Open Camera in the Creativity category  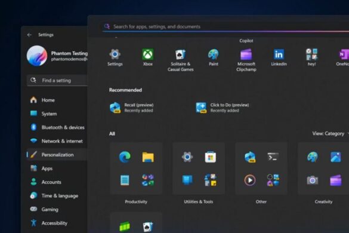(x=312, y=180)
